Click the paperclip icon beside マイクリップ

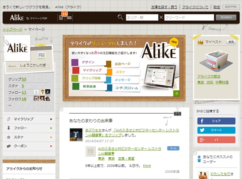pyautogui.click(x=9, y=119)
